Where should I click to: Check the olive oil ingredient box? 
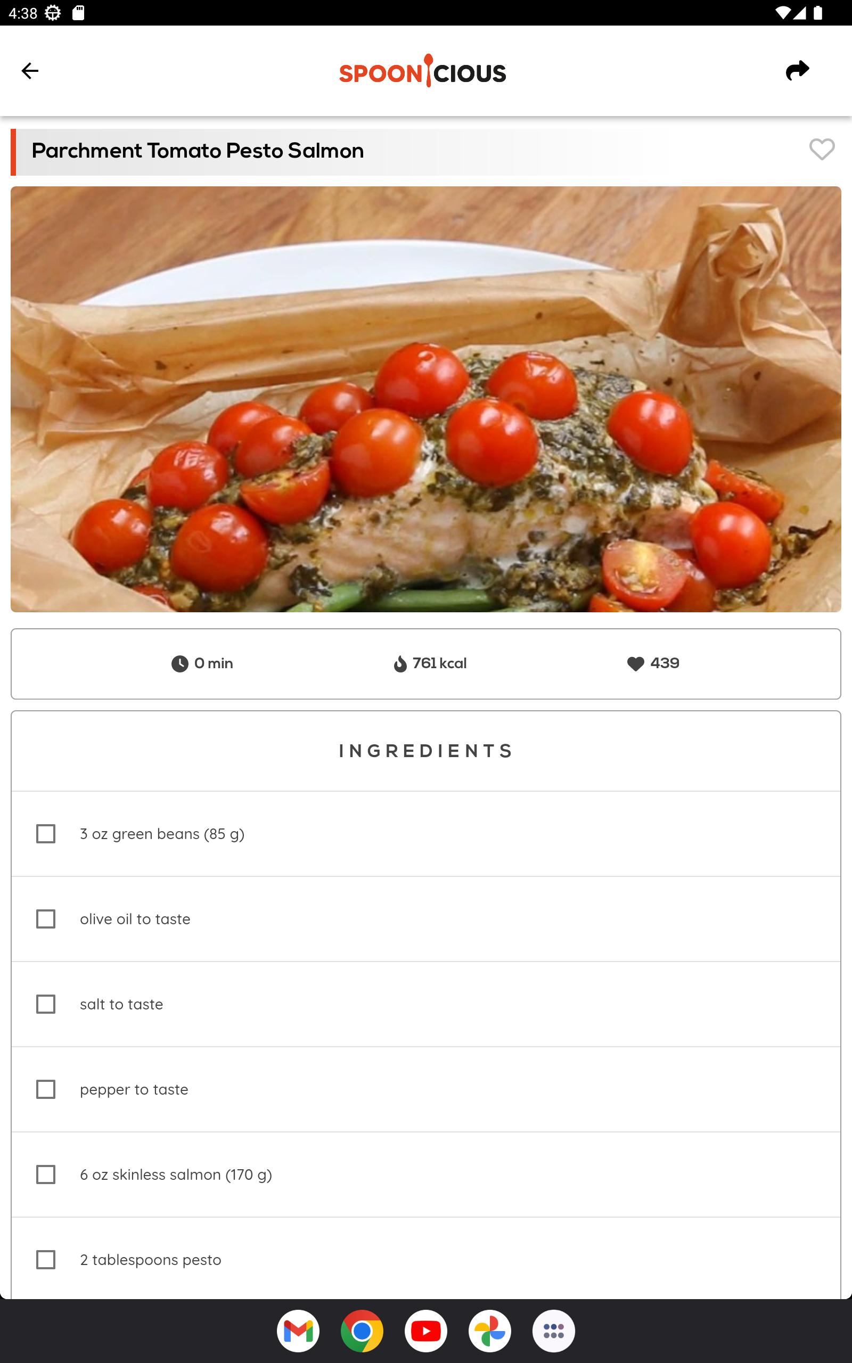pyautogui.click(x=46, y=919)
